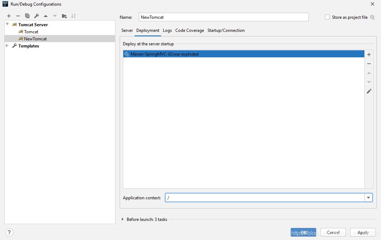Sort configurations alphabetically
The image size is (381, 240).
(x=73, y=16)
